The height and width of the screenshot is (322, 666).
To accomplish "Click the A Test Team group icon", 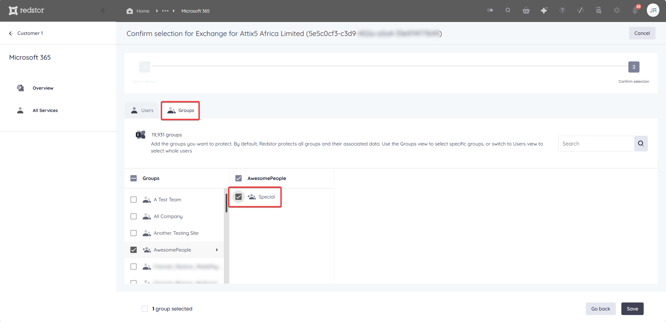I will click(x=147, y=200).
